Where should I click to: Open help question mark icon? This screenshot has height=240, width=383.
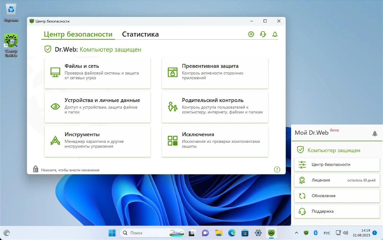click(x=277, y=169)
